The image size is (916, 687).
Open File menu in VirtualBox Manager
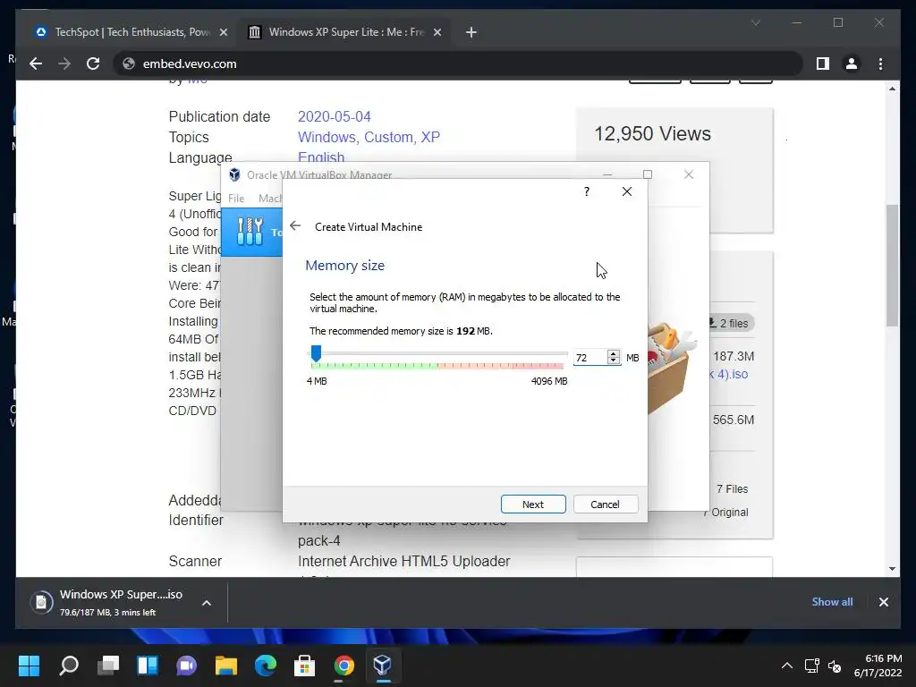point(236,199)
